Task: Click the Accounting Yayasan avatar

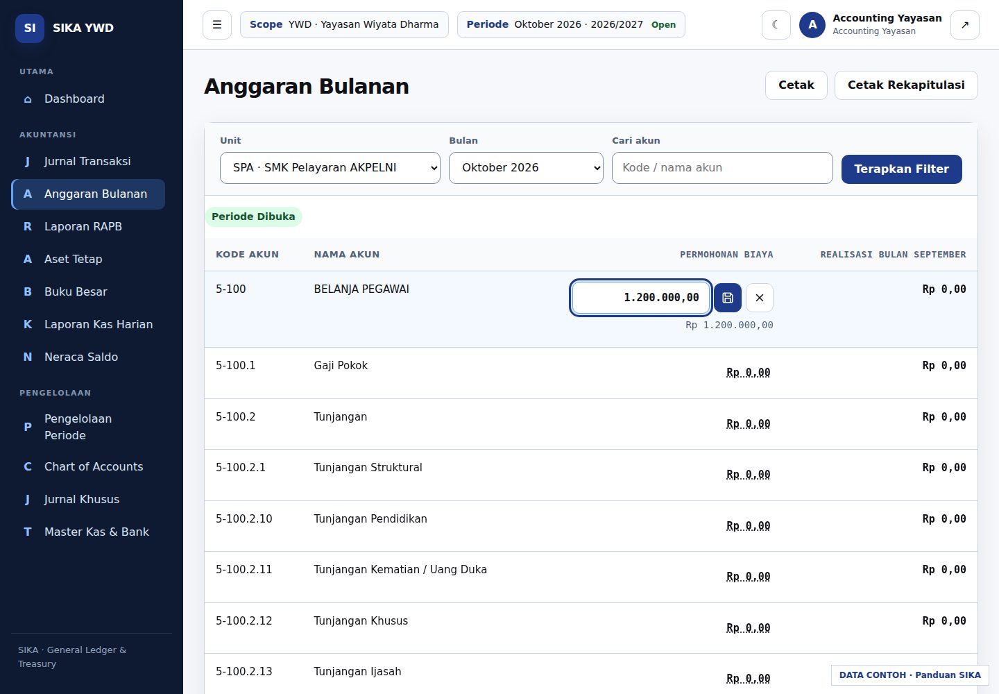Action: [812, 25]
